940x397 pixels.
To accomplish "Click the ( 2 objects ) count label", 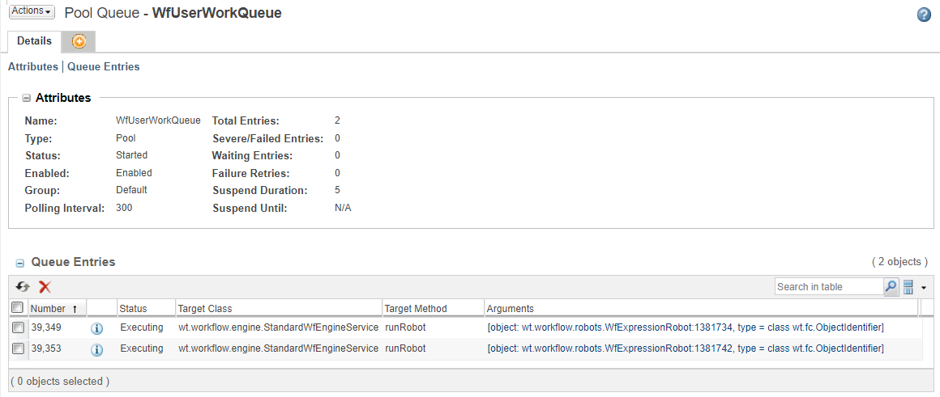I will (x=899, y=262).
